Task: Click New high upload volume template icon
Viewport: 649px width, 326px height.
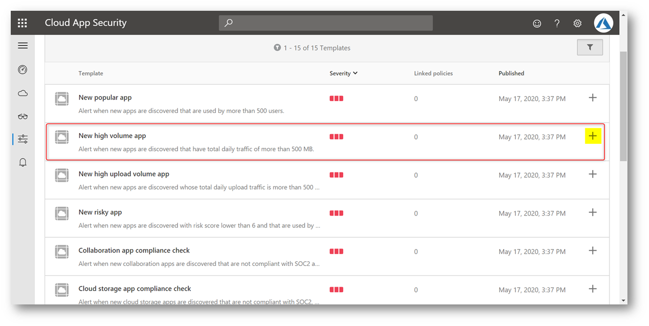Action: 62,176
